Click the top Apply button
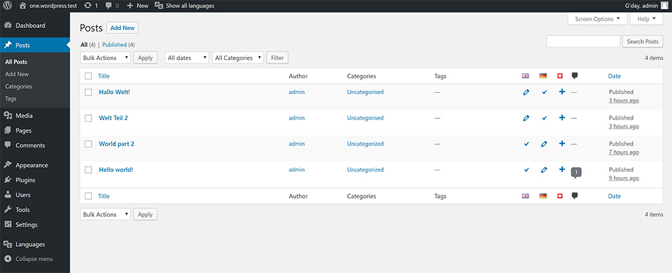 click(x=145, y=57)
